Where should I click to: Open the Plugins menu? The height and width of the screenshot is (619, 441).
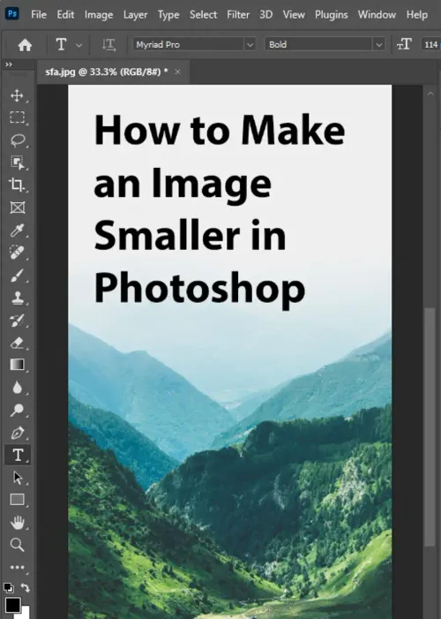coord(332,15)
